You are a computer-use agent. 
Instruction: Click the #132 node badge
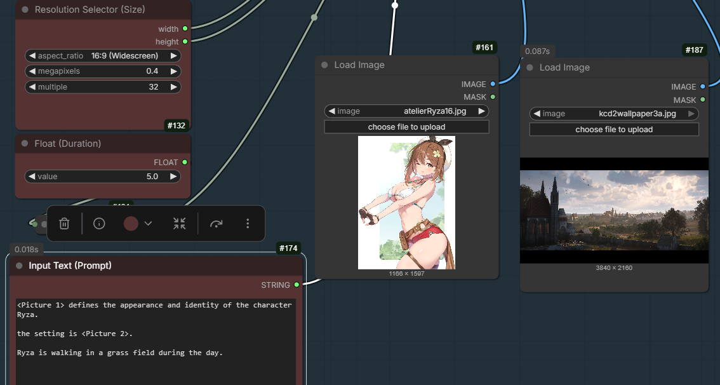click(177, 125)
